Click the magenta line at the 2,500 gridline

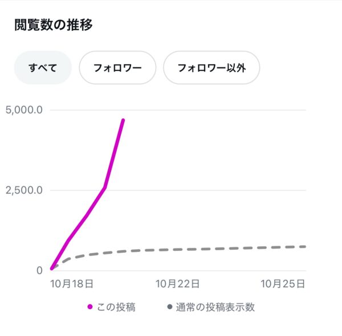click(x=103, y=190)
